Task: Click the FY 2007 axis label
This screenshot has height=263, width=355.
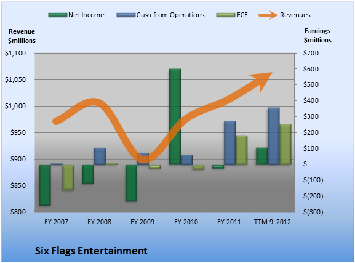Action: point(56,222)
